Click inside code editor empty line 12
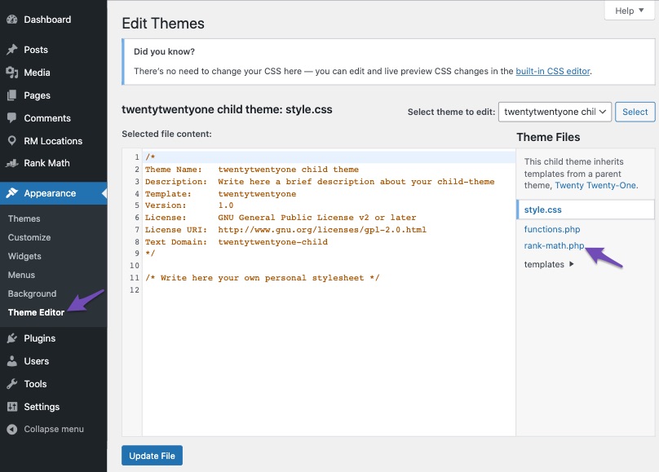This screenshot has width=659, height=472. pos(329,289)
